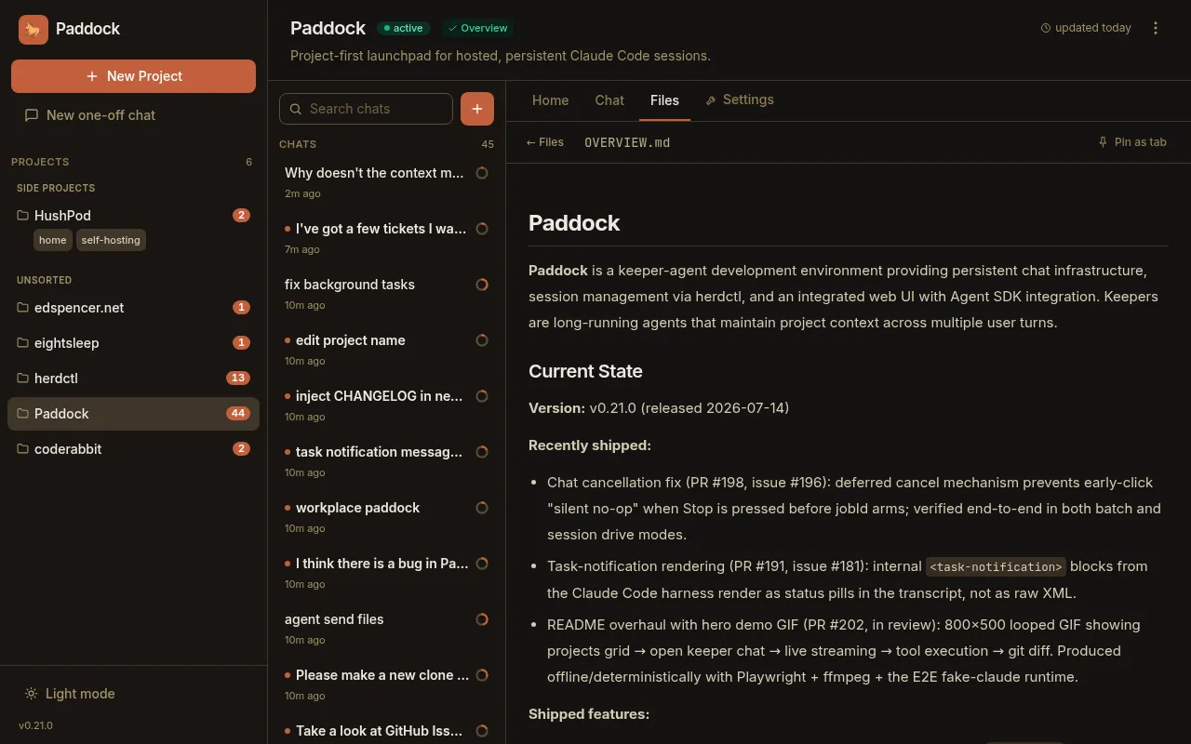
Task: Click the sun icon beside Light mode
Action: (x=32, y=694)
